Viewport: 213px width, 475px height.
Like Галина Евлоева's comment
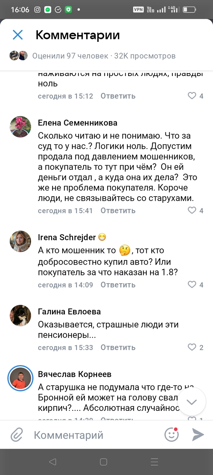click(x=192, y=347)
